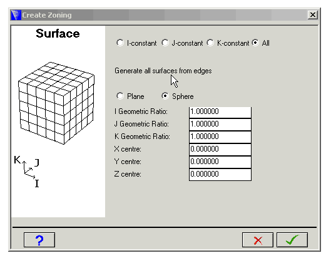Cancel with the red X button
Screen dimensions: 331x258
coord(258,240)
